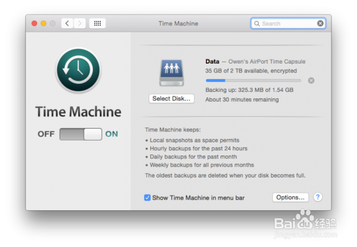
Task: Click the Time Machine window title
Action: pos(178,23)
